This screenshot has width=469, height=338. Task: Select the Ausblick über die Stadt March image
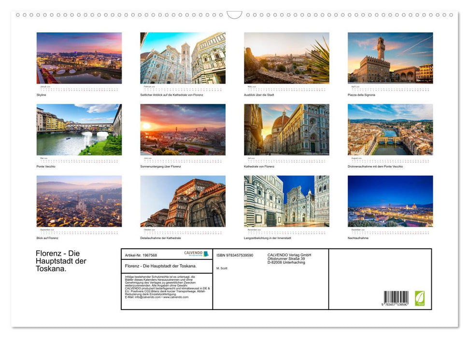[x=286, y=58]
